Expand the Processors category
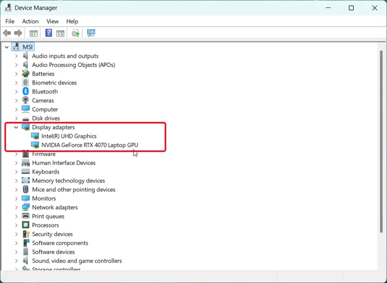This screenshot has width=387, height=283. coord(16,225)
